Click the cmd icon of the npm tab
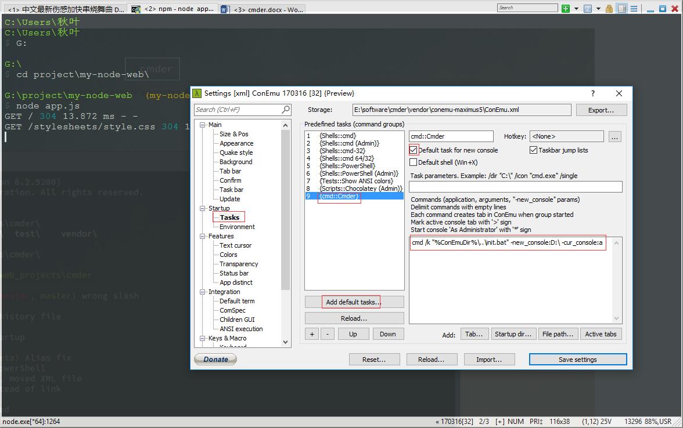 coord(136,9)
